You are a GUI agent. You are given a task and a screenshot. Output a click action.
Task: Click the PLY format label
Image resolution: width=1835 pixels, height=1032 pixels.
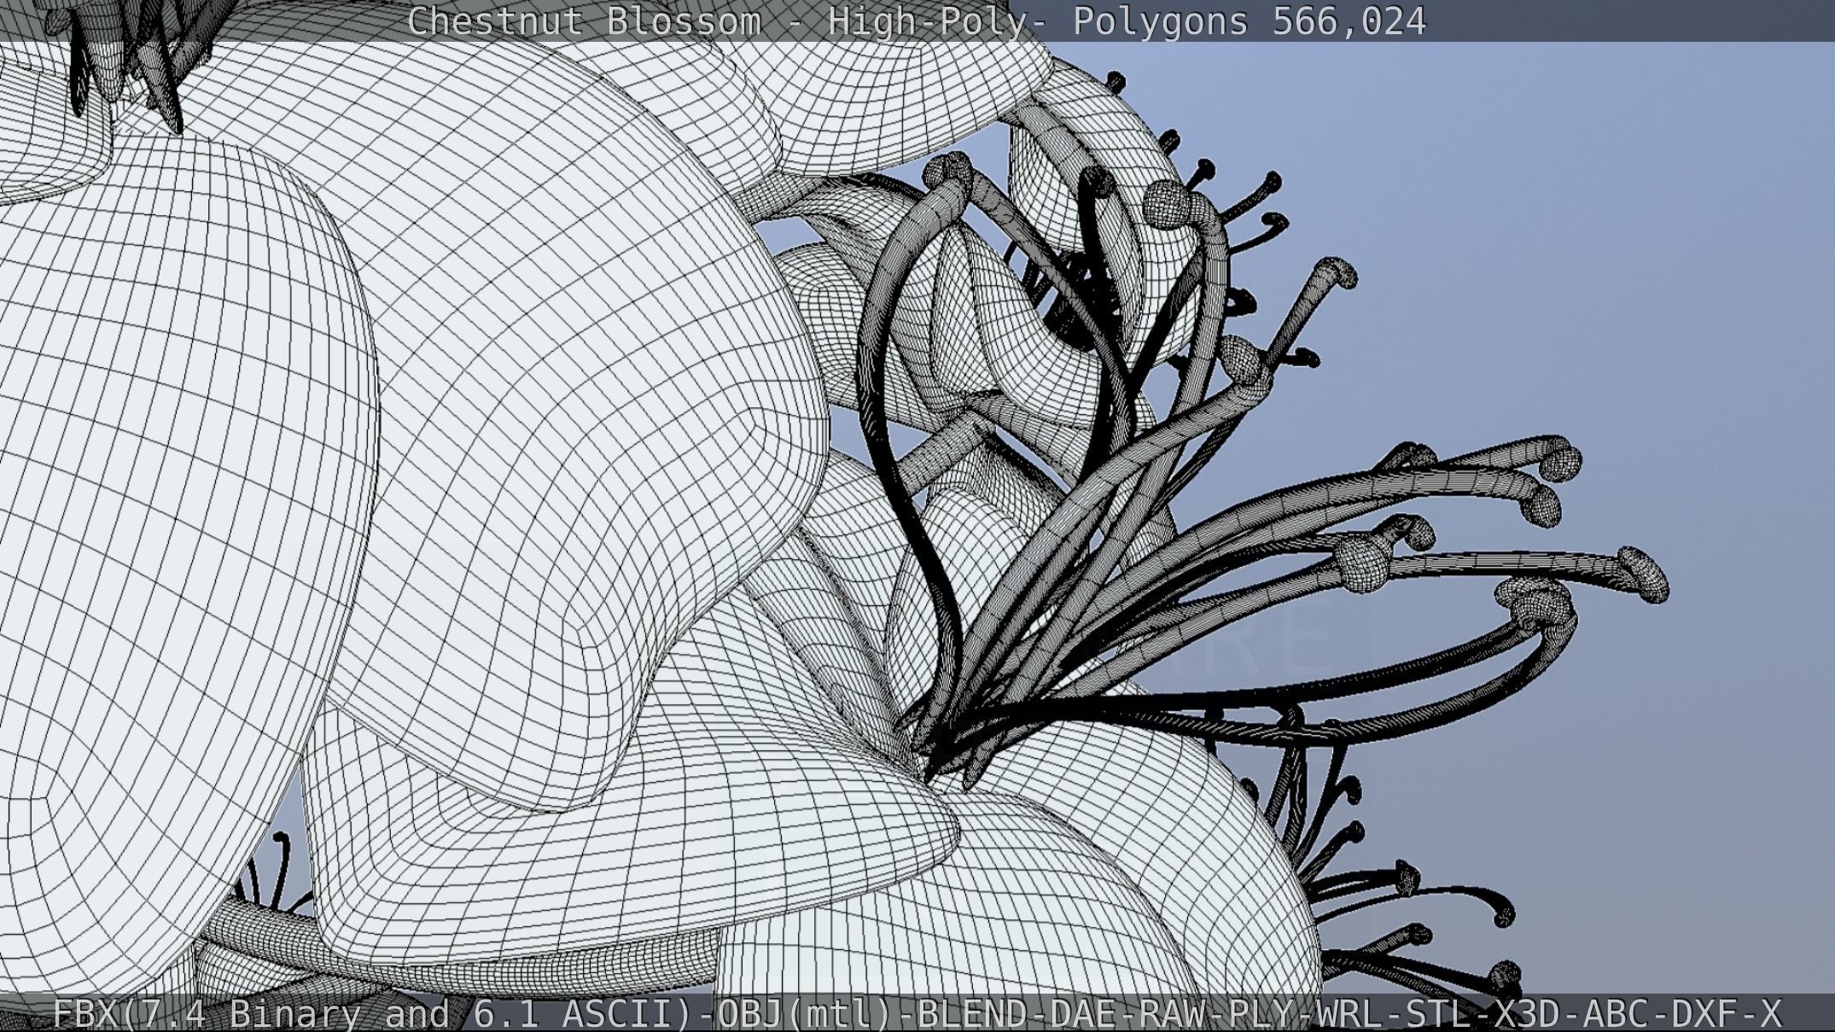(1261, 1014)
